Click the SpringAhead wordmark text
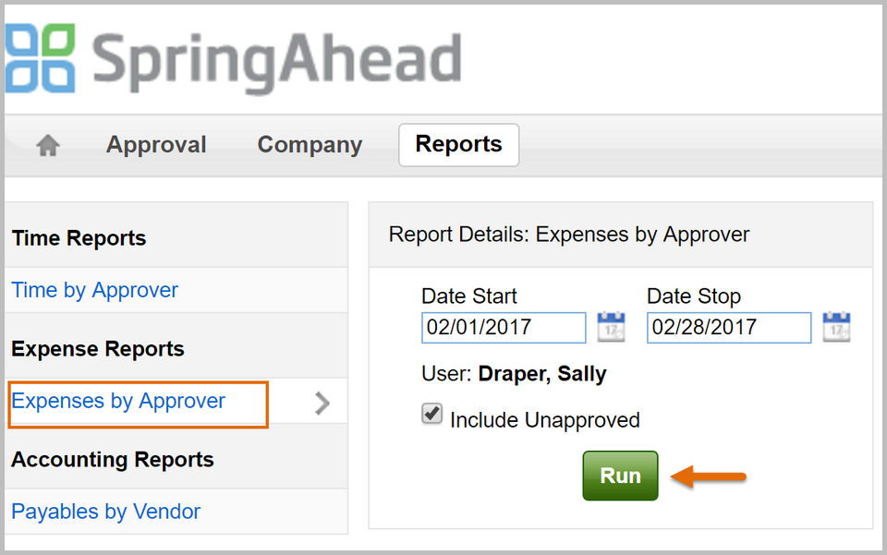The image size is (887, 555). point(276,58)
